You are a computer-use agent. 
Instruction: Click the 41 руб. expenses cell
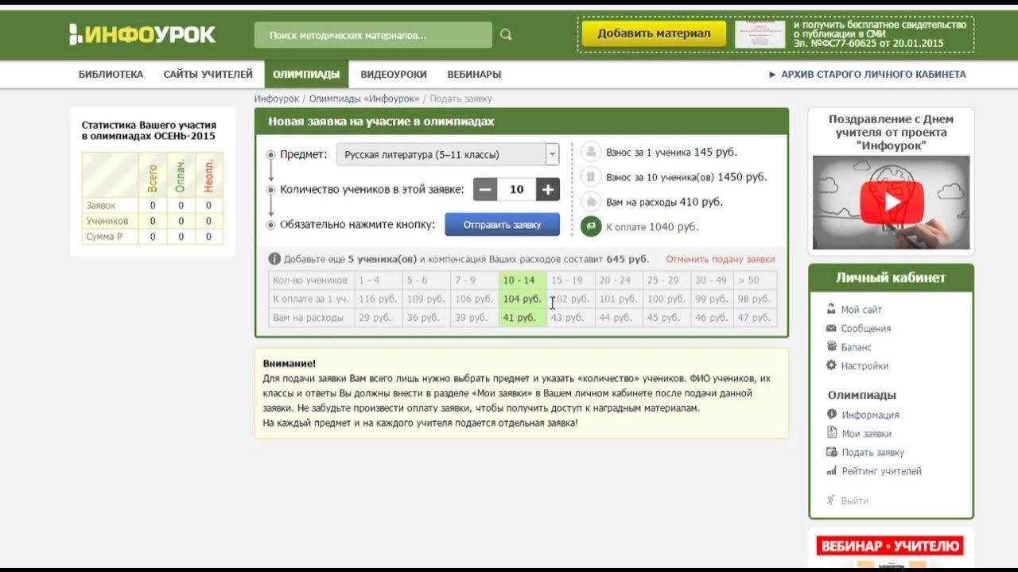522,318
